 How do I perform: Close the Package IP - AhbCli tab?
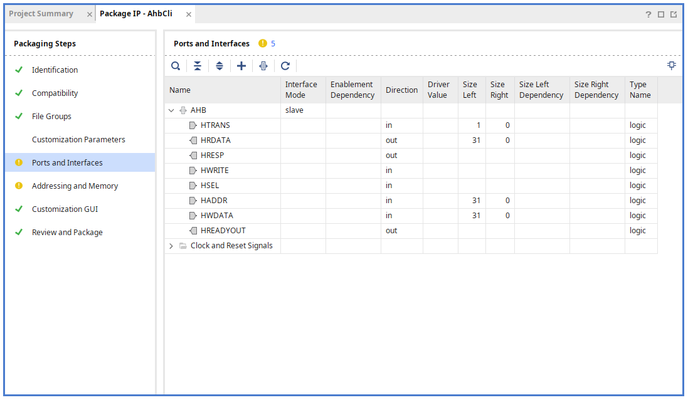coord(189,14)
